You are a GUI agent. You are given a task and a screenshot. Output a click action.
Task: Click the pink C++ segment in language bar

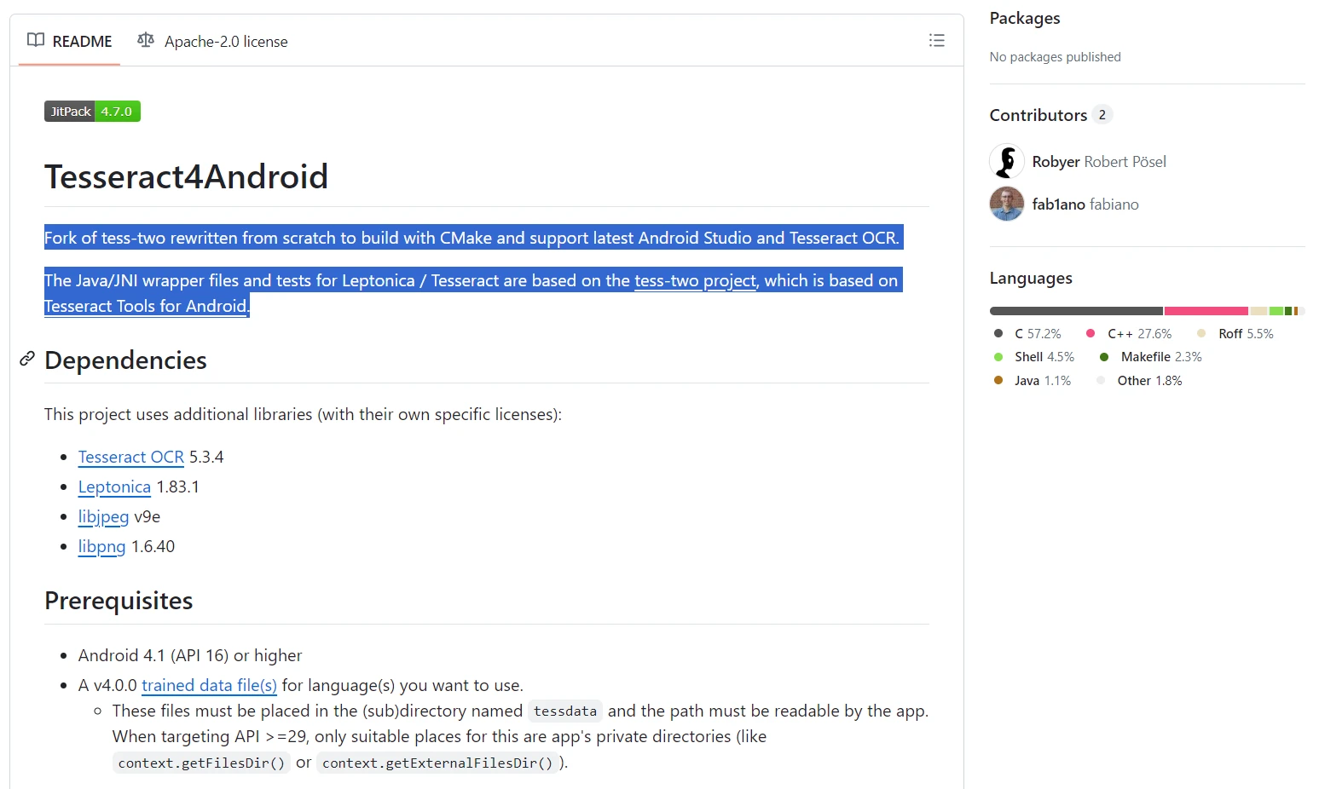pos(1206,311)
